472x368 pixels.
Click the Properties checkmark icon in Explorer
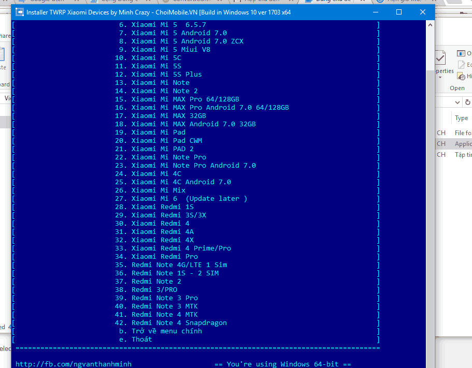pos(440,57)
